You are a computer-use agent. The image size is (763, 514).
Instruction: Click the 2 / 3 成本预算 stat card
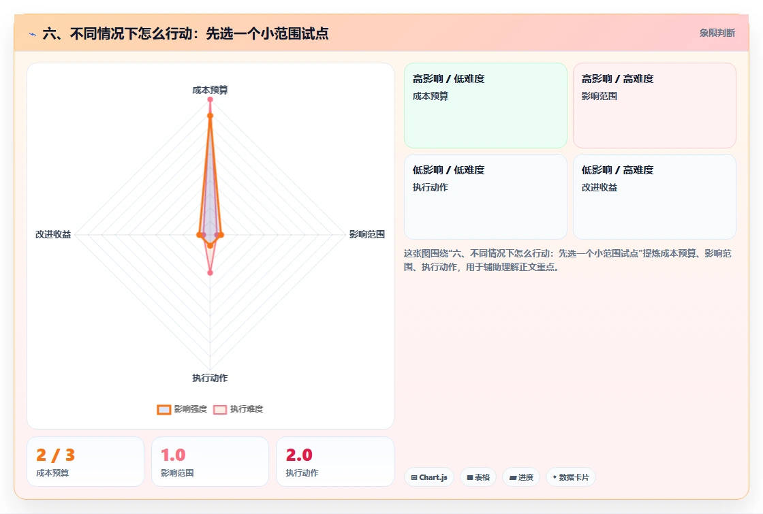click(86, 462)
